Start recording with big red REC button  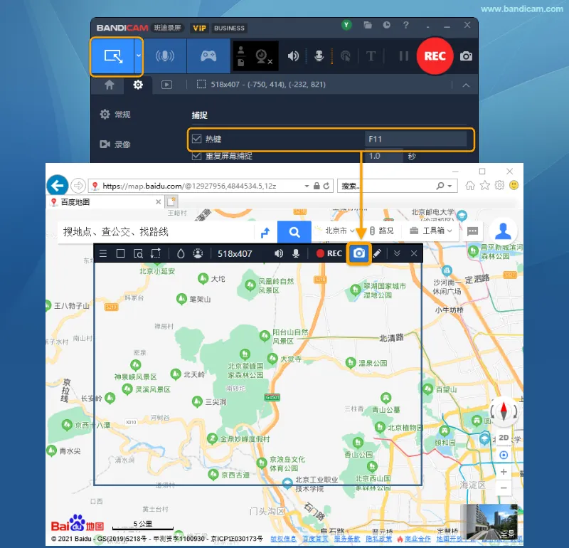(x=435, y=56)
